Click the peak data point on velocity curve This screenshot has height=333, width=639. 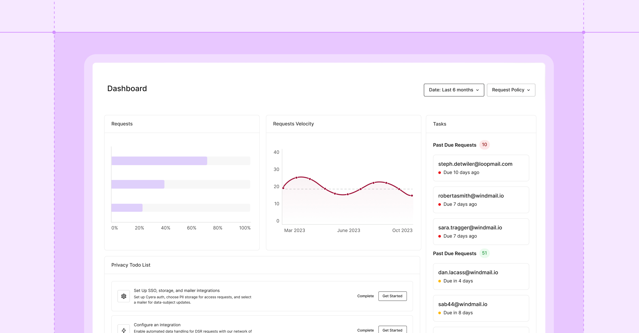(296, 178)
